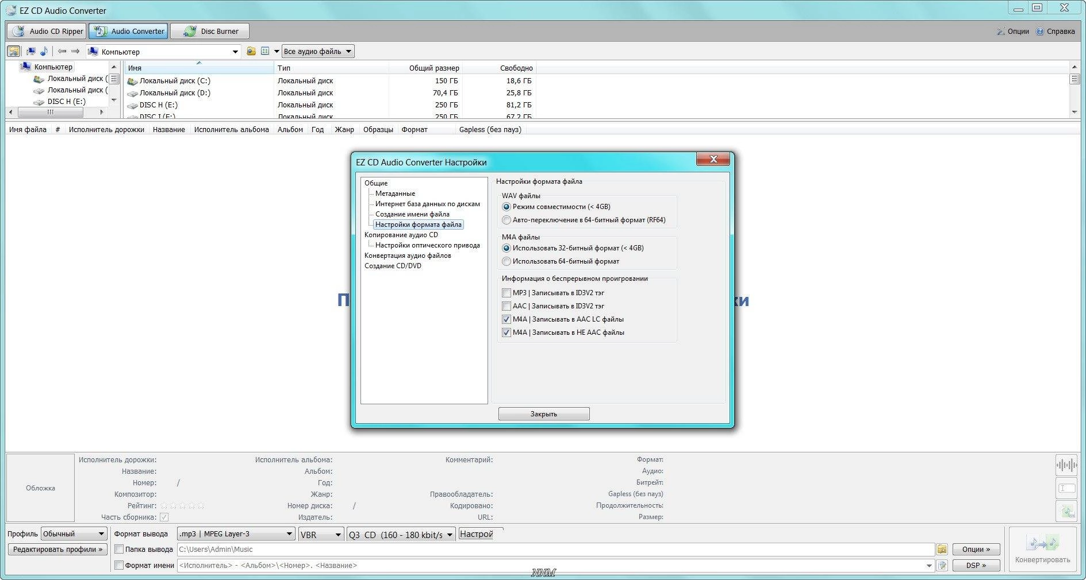This screenshot has width=1086, height=580.
Task: Uncheck M4A | Записывать в AAC LC файлы
Action: point(506,319)
